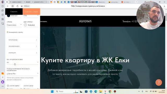This screenshot has width=167, height=94.
Task: Open a new browser tab with plus
Action: (136, 2)
